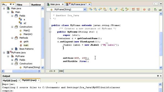Collapse the Constructors node under Main
This screenshot has width=164, height=92.
point(12,27)
